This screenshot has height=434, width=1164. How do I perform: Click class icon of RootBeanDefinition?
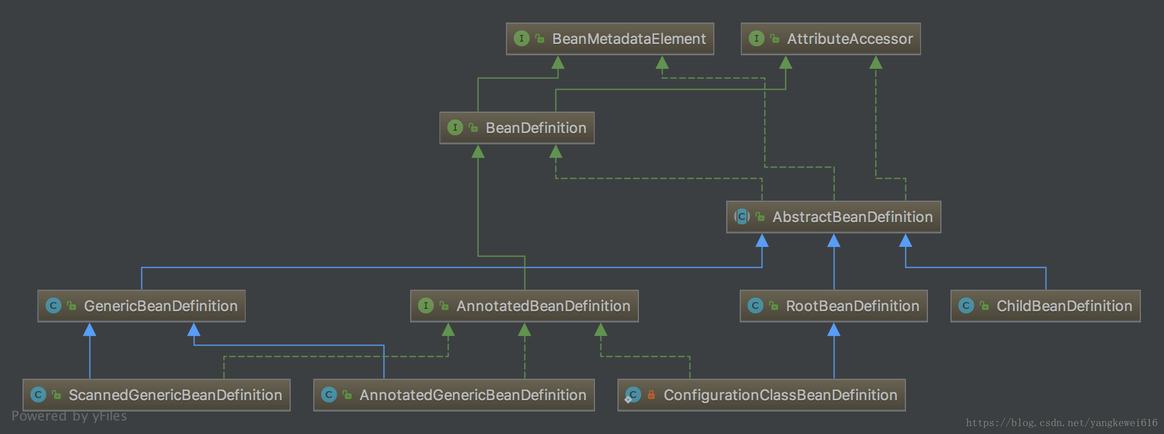pyautogui.click(x=756, y=305)
